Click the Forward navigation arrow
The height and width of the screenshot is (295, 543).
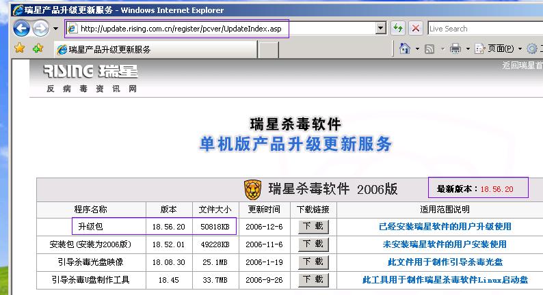point(41,29)
